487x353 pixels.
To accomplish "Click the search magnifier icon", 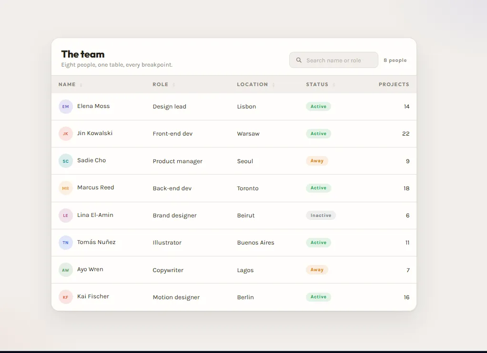I will point(299,60).
